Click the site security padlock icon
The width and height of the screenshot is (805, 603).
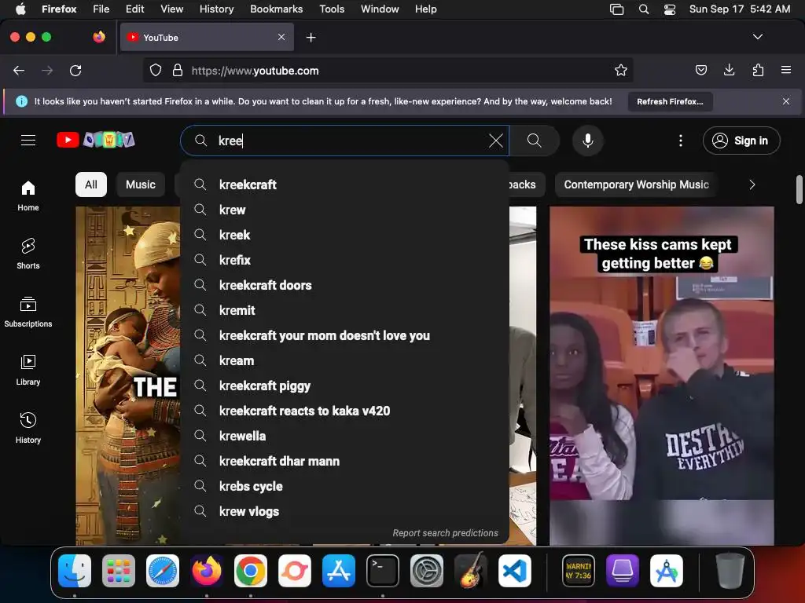[x=178, y=70]
